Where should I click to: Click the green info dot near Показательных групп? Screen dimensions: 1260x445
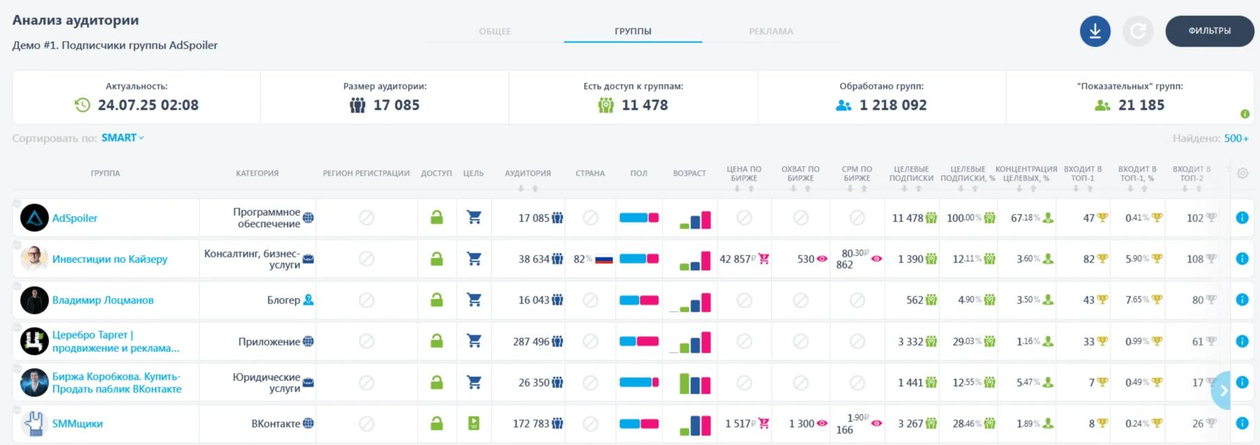[x=1245, y=114]
